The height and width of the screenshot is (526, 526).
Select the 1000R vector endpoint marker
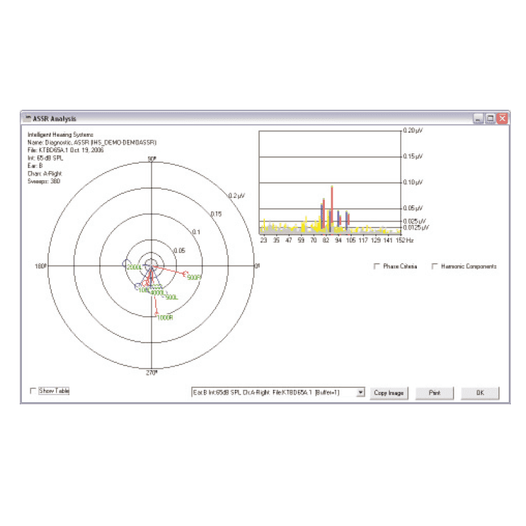pyautogui.click(x=156, y=314)
